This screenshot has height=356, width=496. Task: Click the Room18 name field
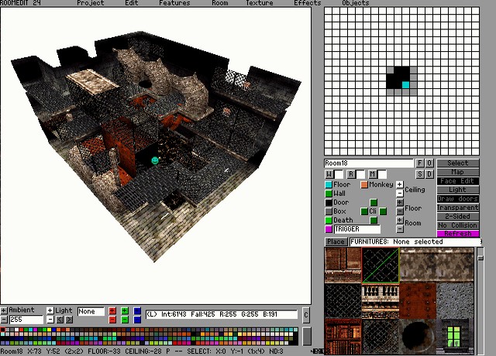368,163
